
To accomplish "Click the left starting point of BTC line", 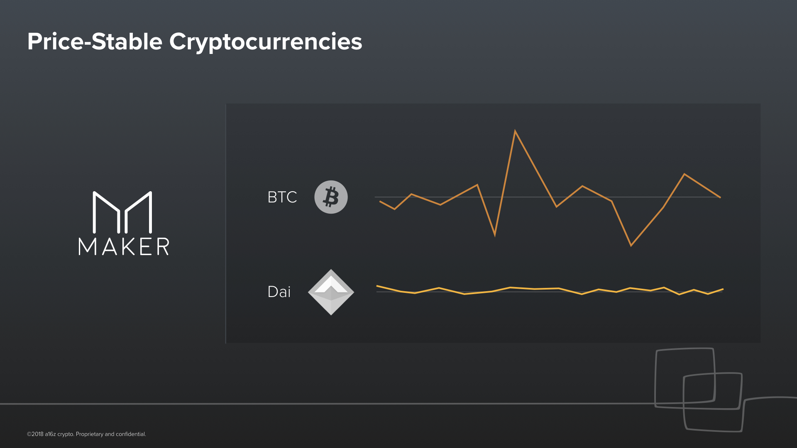I will [x=380, y=201].
